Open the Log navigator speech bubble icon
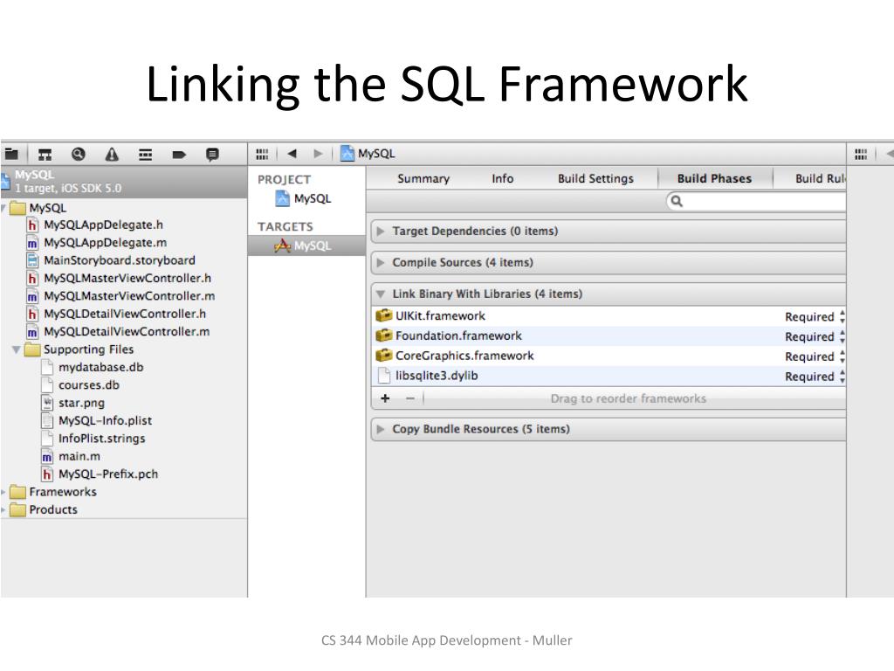 212,155
